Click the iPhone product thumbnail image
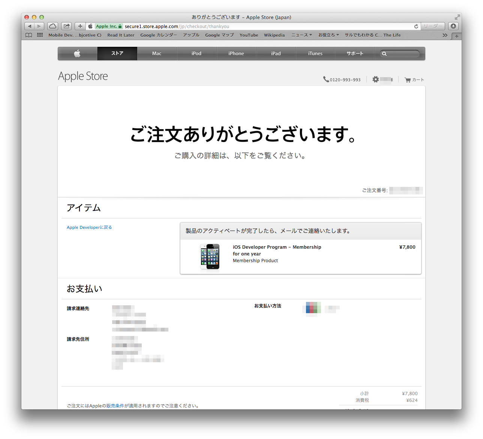The width and height of the screenshot is (483, 439). (210, 257)
